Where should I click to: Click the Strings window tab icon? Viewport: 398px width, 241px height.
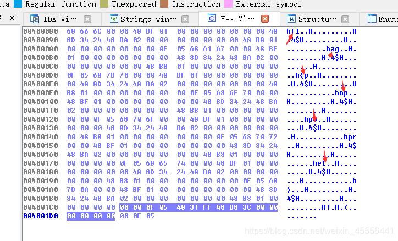[114, 19]
